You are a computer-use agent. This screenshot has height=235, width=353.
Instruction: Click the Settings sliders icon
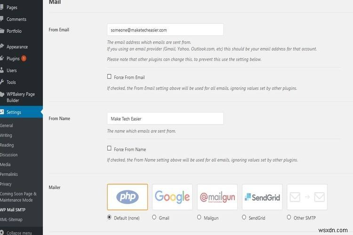pyautogui.click(x=2, y=112)
